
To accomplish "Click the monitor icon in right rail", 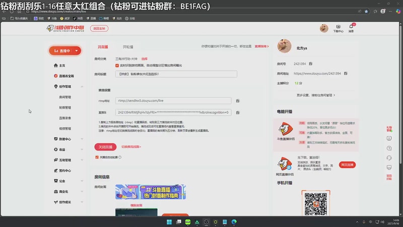I will tap(389, 167).
